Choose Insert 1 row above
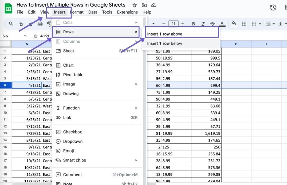Screen dimensions: 287x185 pos(182,34)
